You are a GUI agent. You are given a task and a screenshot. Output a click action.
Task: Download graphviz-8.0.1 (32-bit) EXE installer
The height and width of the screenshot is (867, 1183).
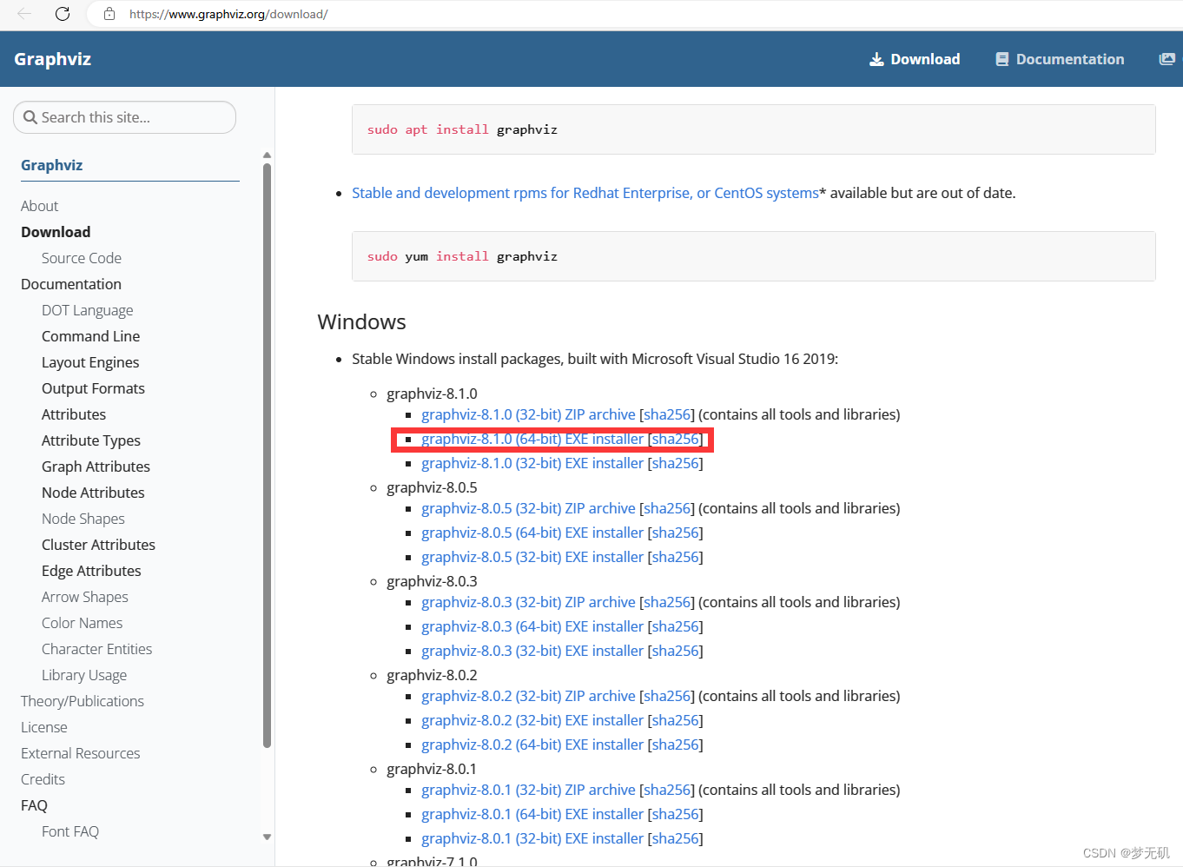(532, 838)
